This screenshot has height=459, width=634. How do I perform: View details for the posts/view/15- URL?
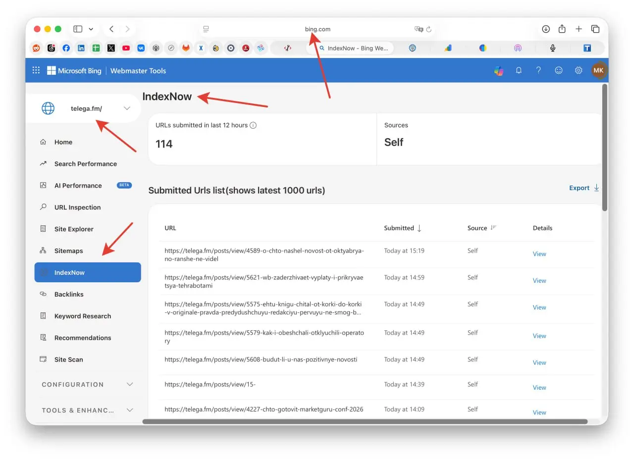tap(539, 388)
